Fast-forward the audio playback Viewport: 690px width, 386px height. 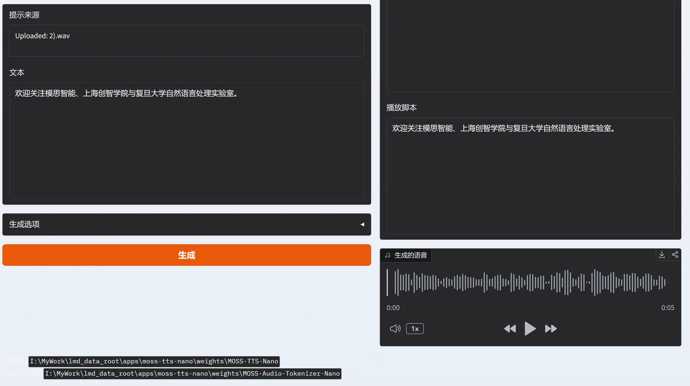click(551, 328)
